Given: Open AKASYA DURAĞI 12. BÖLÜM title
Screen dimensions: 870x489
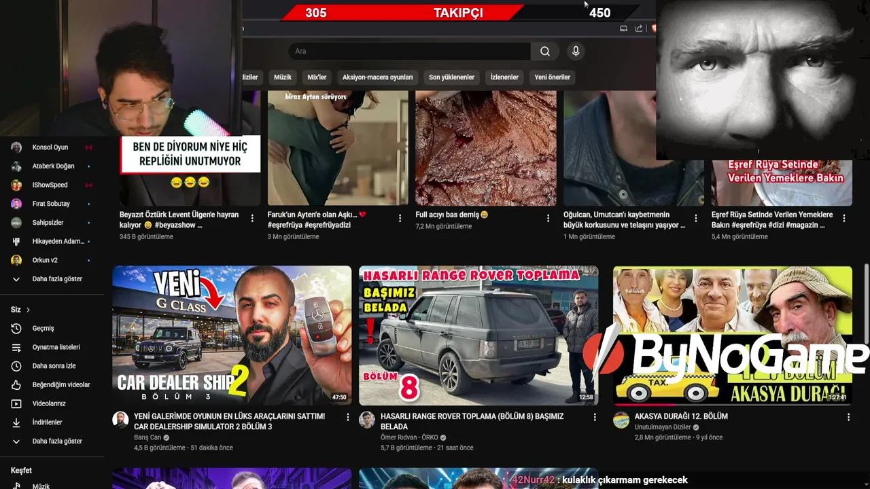Looking at the screenshot, I should pyautogui.click(x=681, y=416).
